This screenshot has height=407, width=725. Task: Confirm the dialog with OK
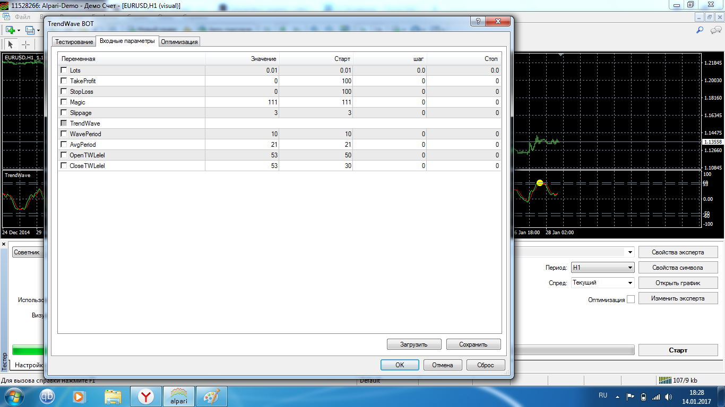click(x=400, y=365)
